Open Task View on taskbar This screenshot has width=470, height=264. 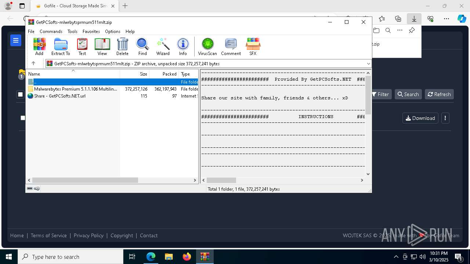coord(133,257)
